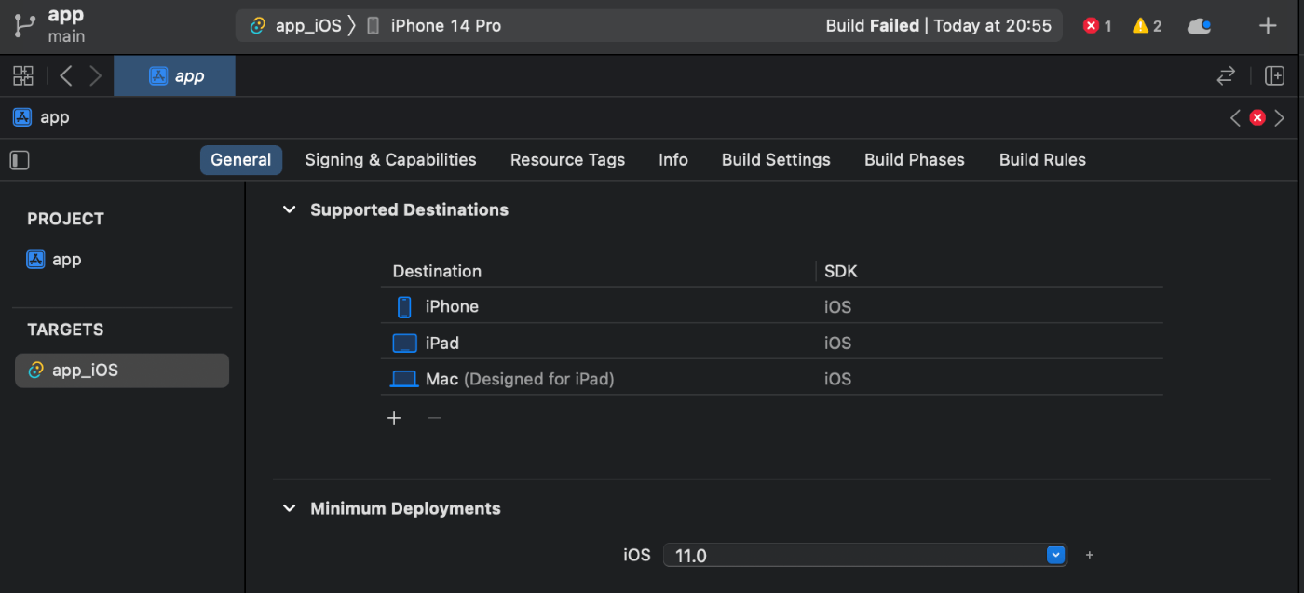Click the plus Library button in toolbar

[1268, 26]
